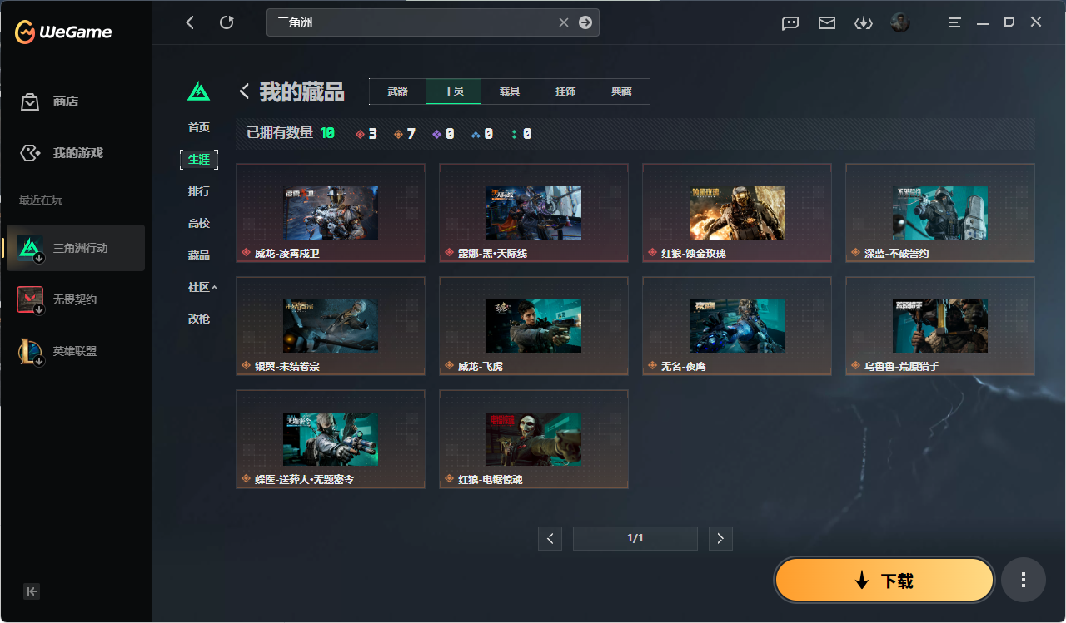1066x623 pixels.
Task: Switch to the 挂饰 tab
Action: coord(565,91)
